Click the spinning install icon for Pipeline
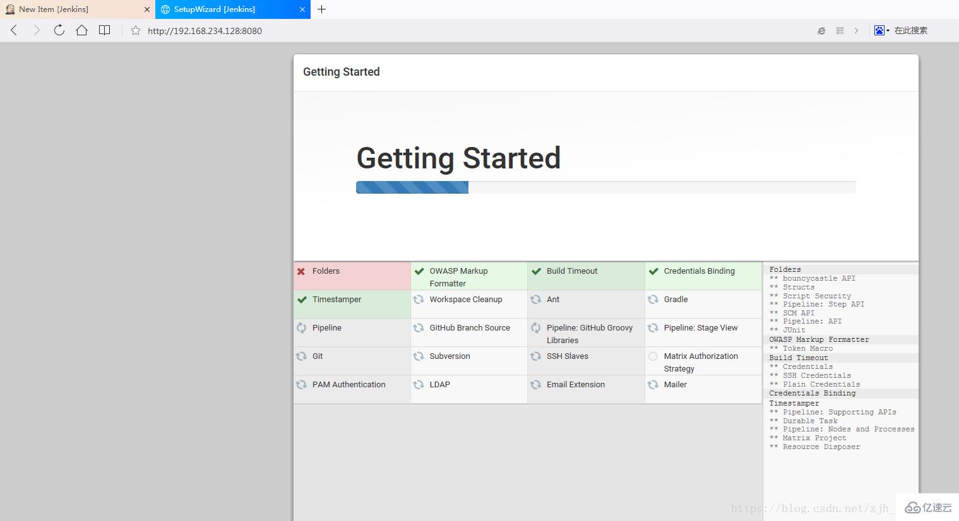The width and height of the screenshot is (959, 521). coord(302,328)
